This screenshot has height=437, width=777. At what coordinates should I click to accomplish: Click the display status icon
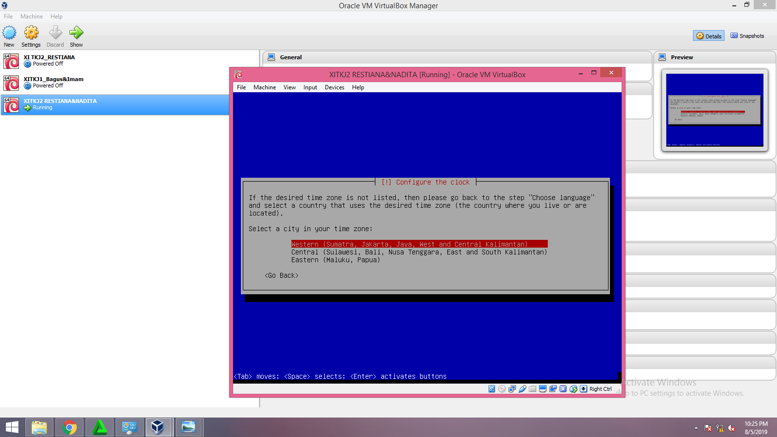click(x=543, y=389)
